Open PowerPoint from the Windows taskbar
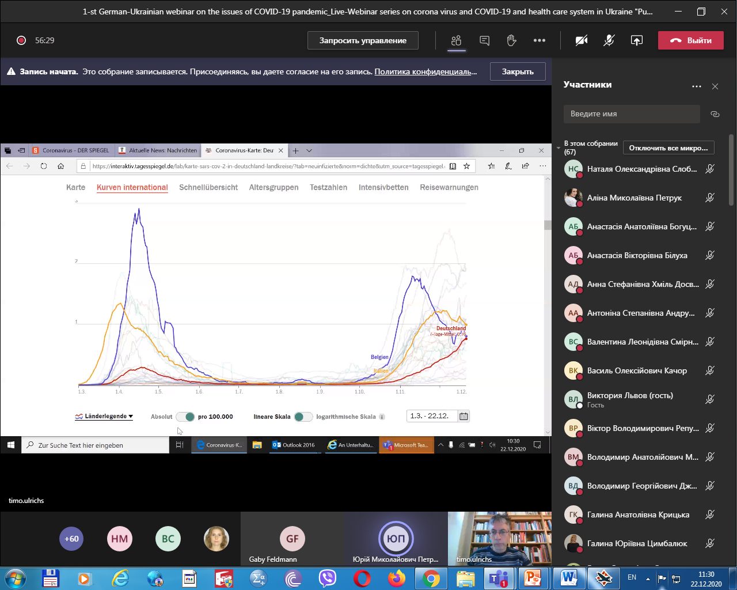 click(533, 577)
